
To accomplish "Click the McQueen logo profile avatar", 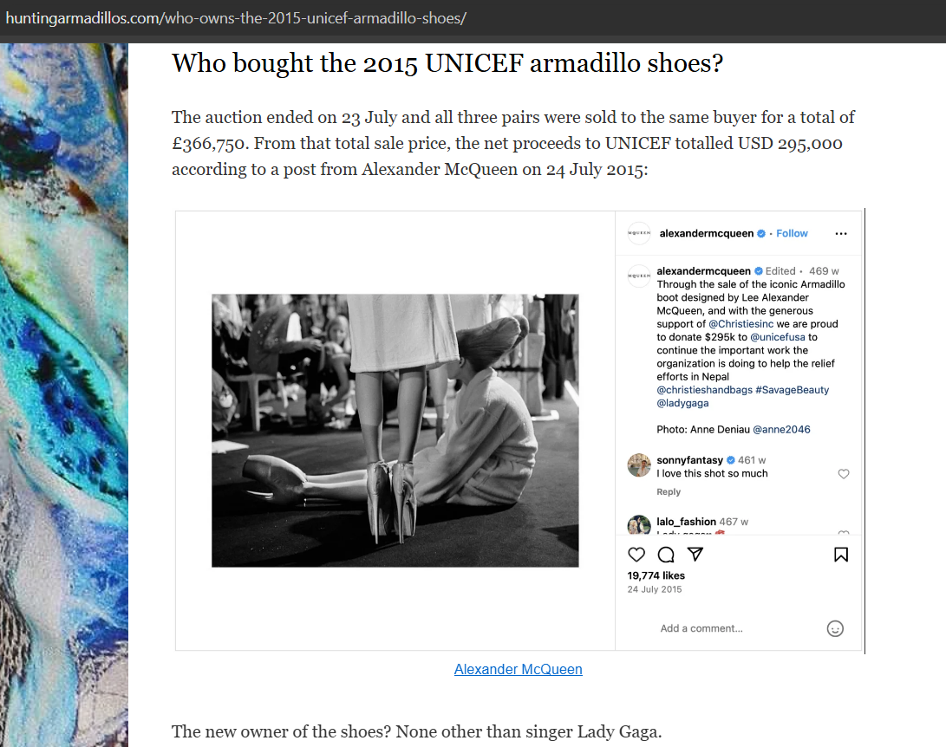I will point(639,233).
